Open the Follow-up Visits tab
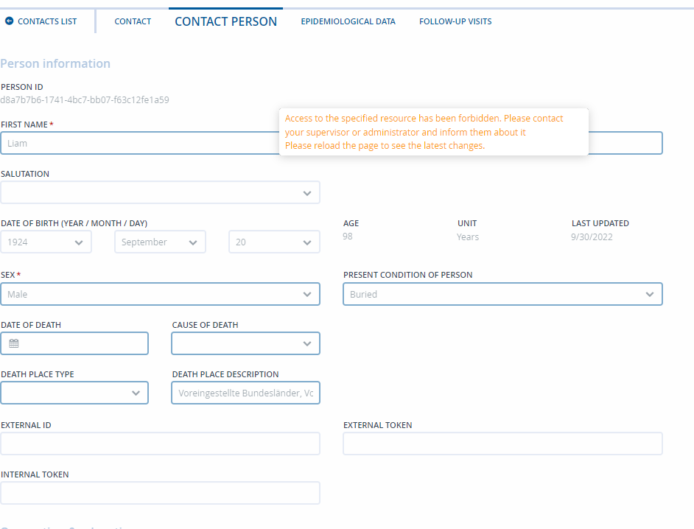 (x=455, y=21)
